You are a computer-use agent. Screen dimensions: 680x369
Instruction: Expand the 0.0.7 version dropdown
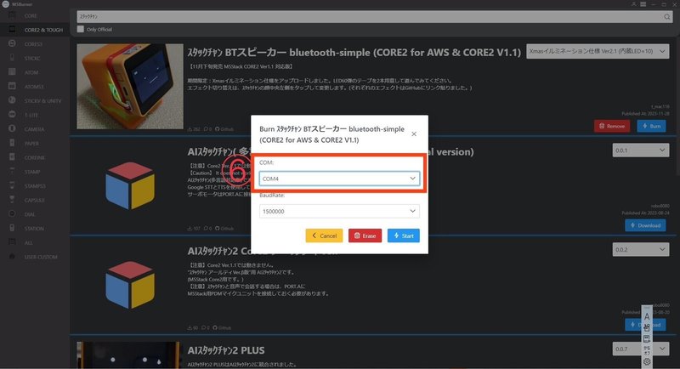[641, 349]
